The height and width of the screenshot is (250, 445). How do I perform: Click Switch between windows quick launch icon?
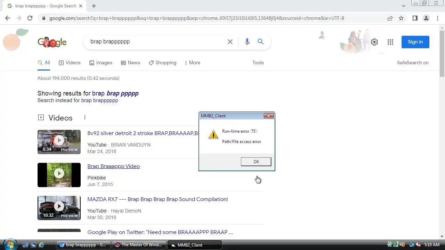[x=33, y=245]
